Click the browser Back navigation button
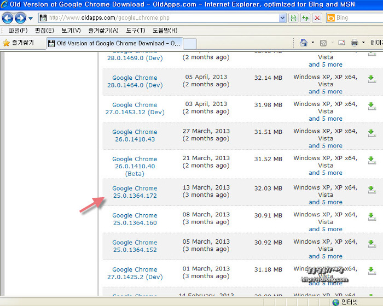383x306 pixels. (8, 18)
